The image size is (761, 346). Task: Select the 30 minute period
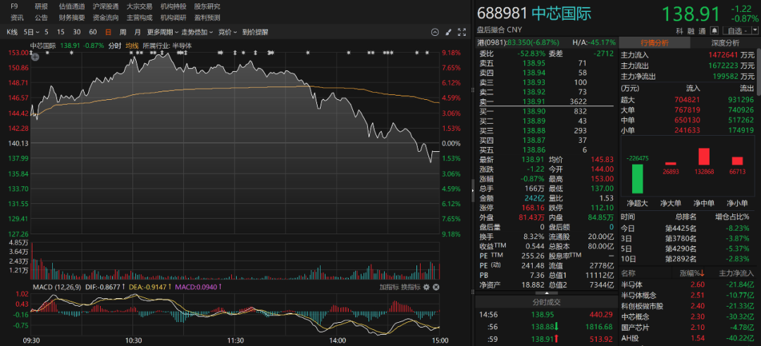(x=77, y=32)
